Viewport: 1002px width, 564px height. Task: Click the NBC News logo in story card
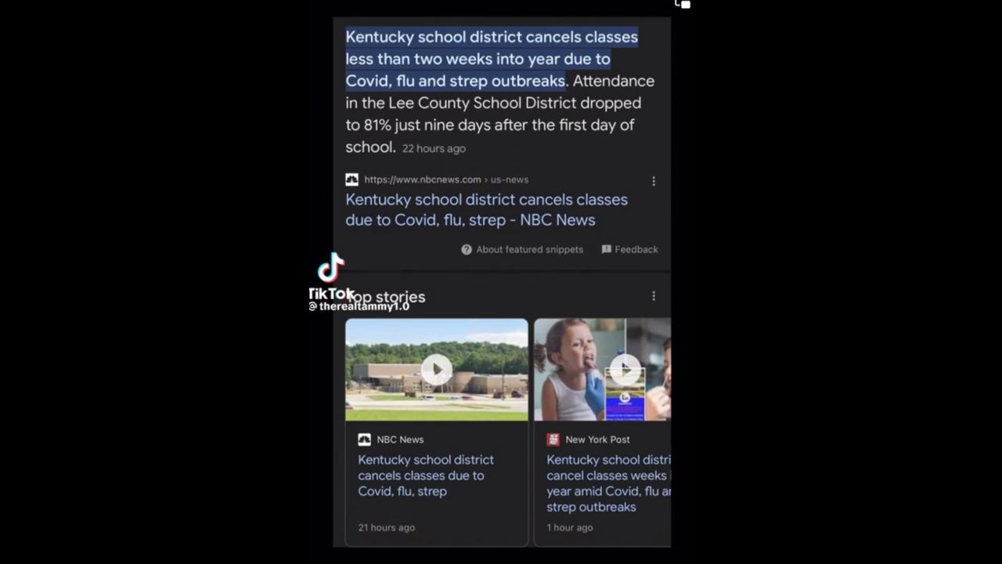tap(365, 439)
